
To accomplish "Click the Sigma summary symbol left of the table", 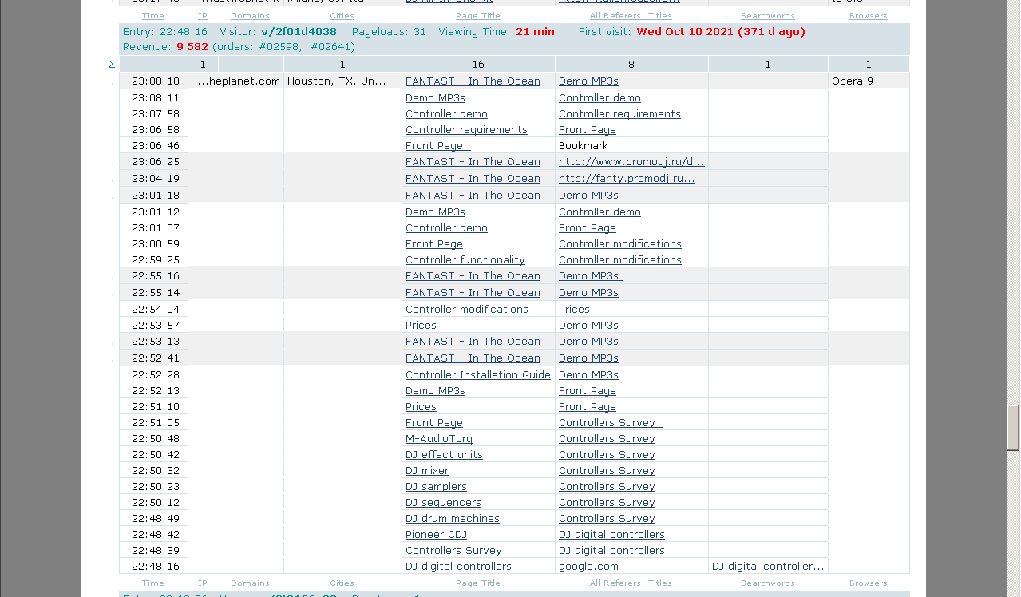I will [112, 64].
